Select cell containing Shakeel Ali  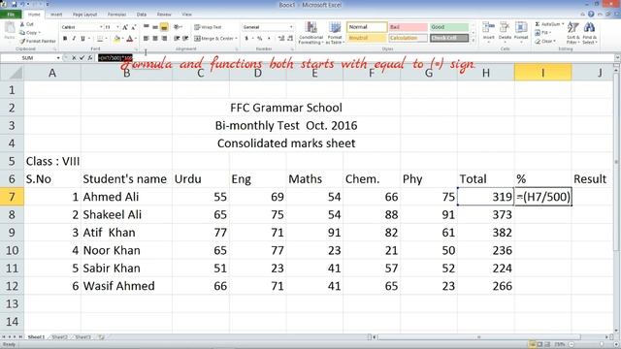coord(126,214)
